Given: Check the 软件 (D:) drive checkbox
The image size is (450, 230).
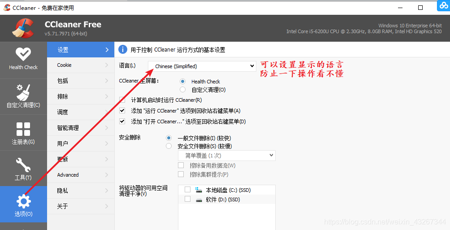Looking at the screenshot, I should pyautogui.click(x=187, y=199).
